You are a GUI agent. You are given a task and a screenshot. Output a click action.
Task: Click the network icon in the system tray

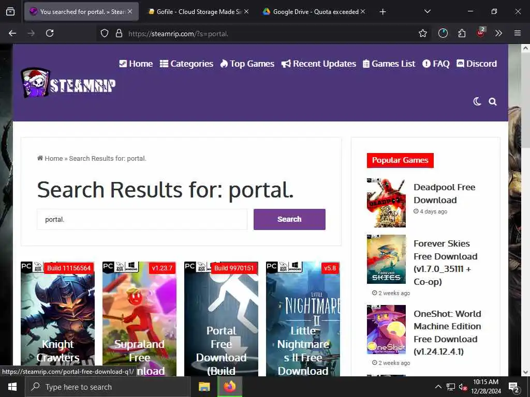[x=451, y=387]
